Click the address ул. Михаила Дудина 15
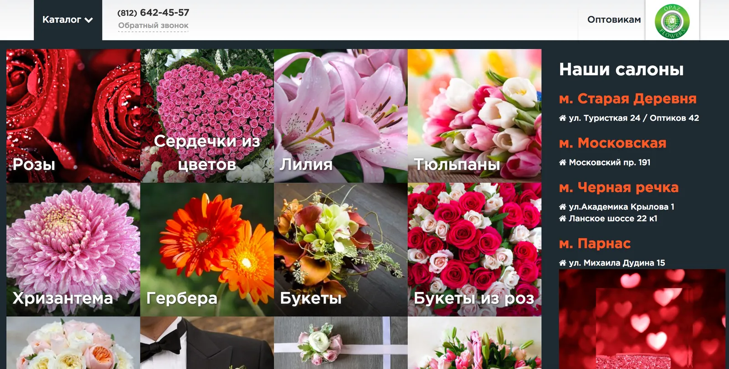 point(617,263)
